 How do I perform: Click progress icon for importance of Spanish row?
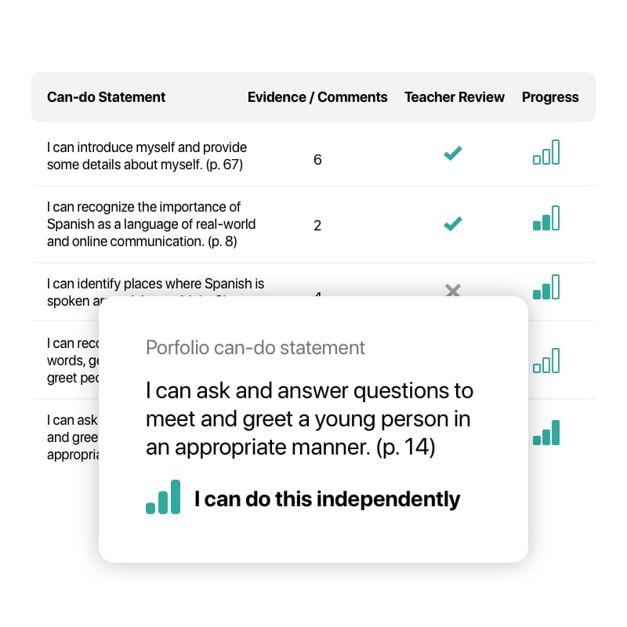(545, 218)
